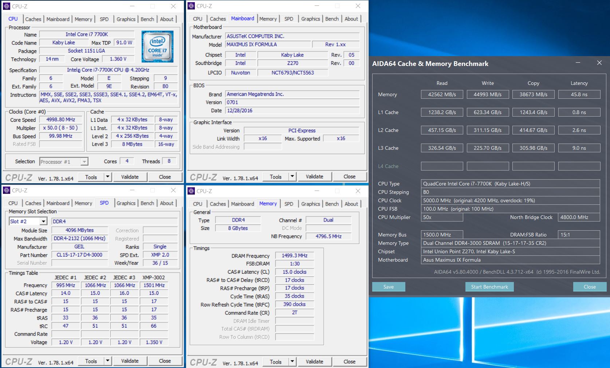The image size is (610, 368).
Task: Switch to Caches tab in the CPU window
Action: tap(33, 19)
